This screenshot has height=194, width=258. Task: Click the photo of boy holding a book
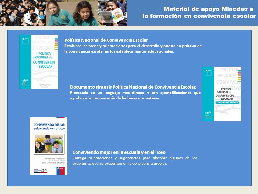(x=113, y=13)
